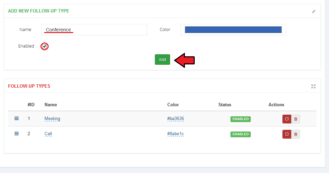
Task: Click the ENABLED badge in Meeting row
Action: [x=241, y=119]
